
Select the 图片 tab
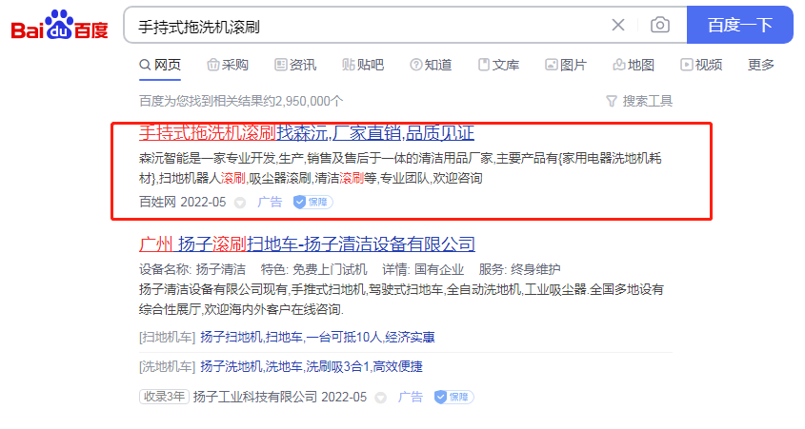click(565, 65)
